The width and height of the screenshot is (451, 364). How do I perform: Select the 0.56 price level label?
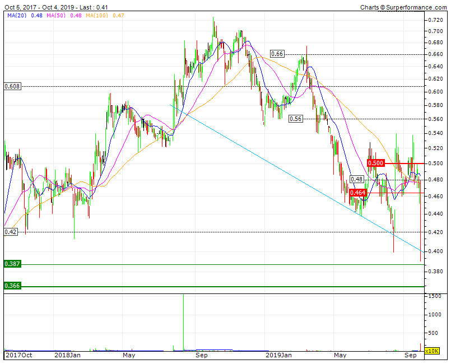click(x=296, y=119)
